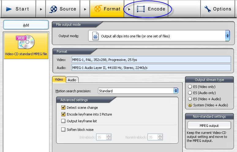The image size is (237, 152).
Task: Click the Video format field
Action: (x=151, y=59)
